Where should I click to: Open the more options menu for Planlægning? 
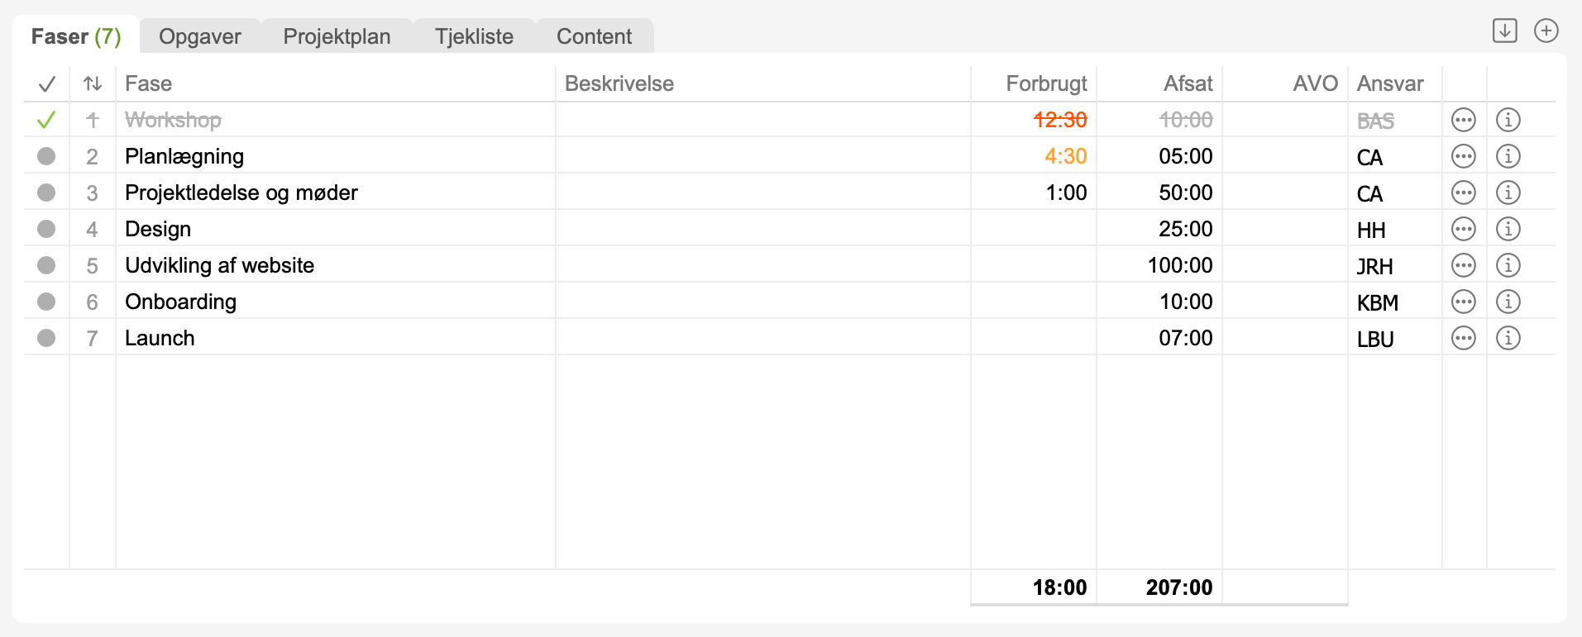(x=1463, y=156)
